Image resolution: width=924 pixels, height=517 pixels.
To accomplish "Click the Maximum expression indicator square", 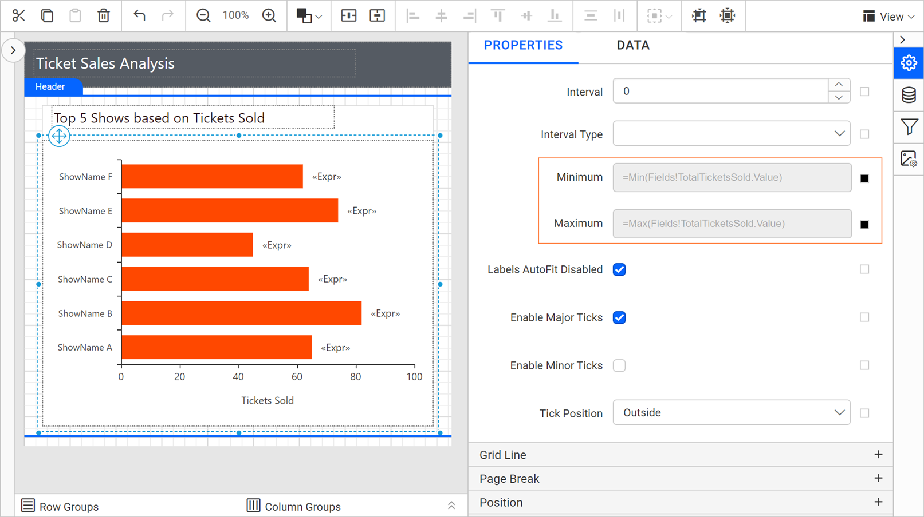I will tap(864, 225).
